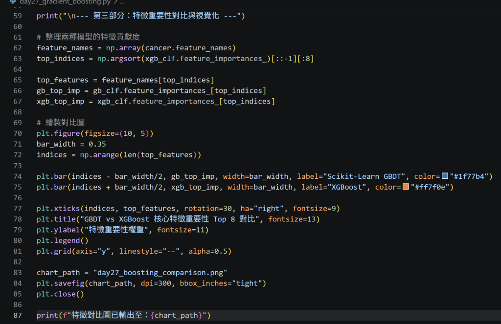
Task: Click "plt.figure" call on line 70
Action: (x=59, y=133)
